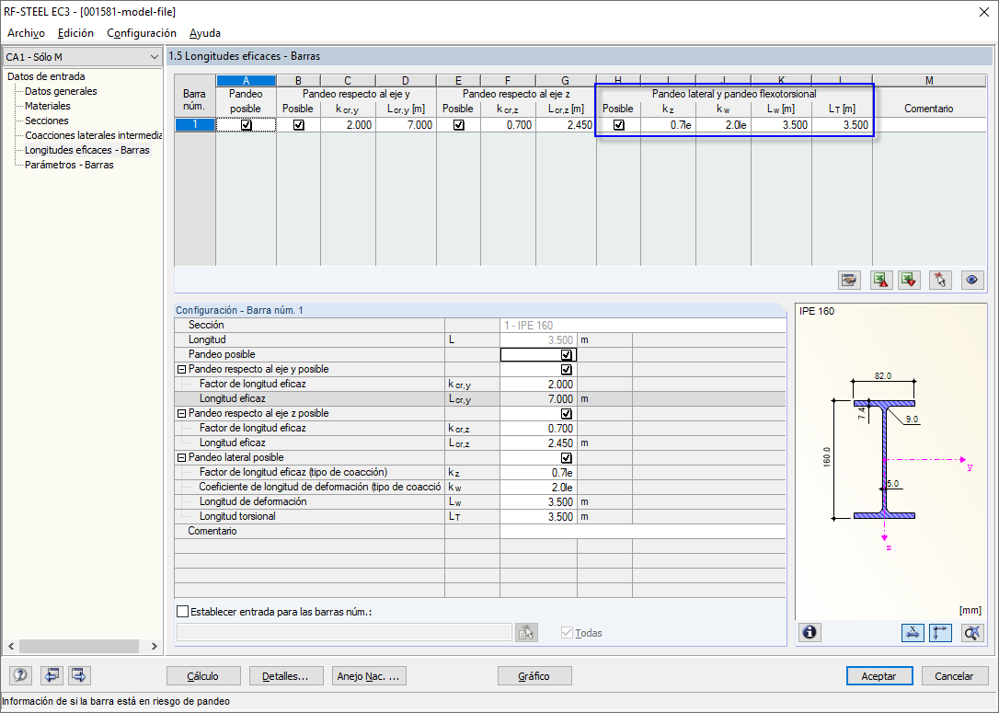Click the column A header in the table
999x713 pixels.
[246, 81]
